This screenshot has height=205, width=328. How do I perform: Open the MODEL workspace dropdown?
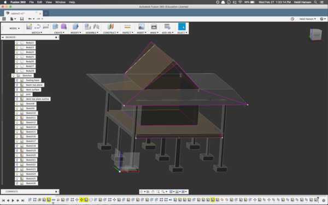pyautogui.click(x=14, y=28)
